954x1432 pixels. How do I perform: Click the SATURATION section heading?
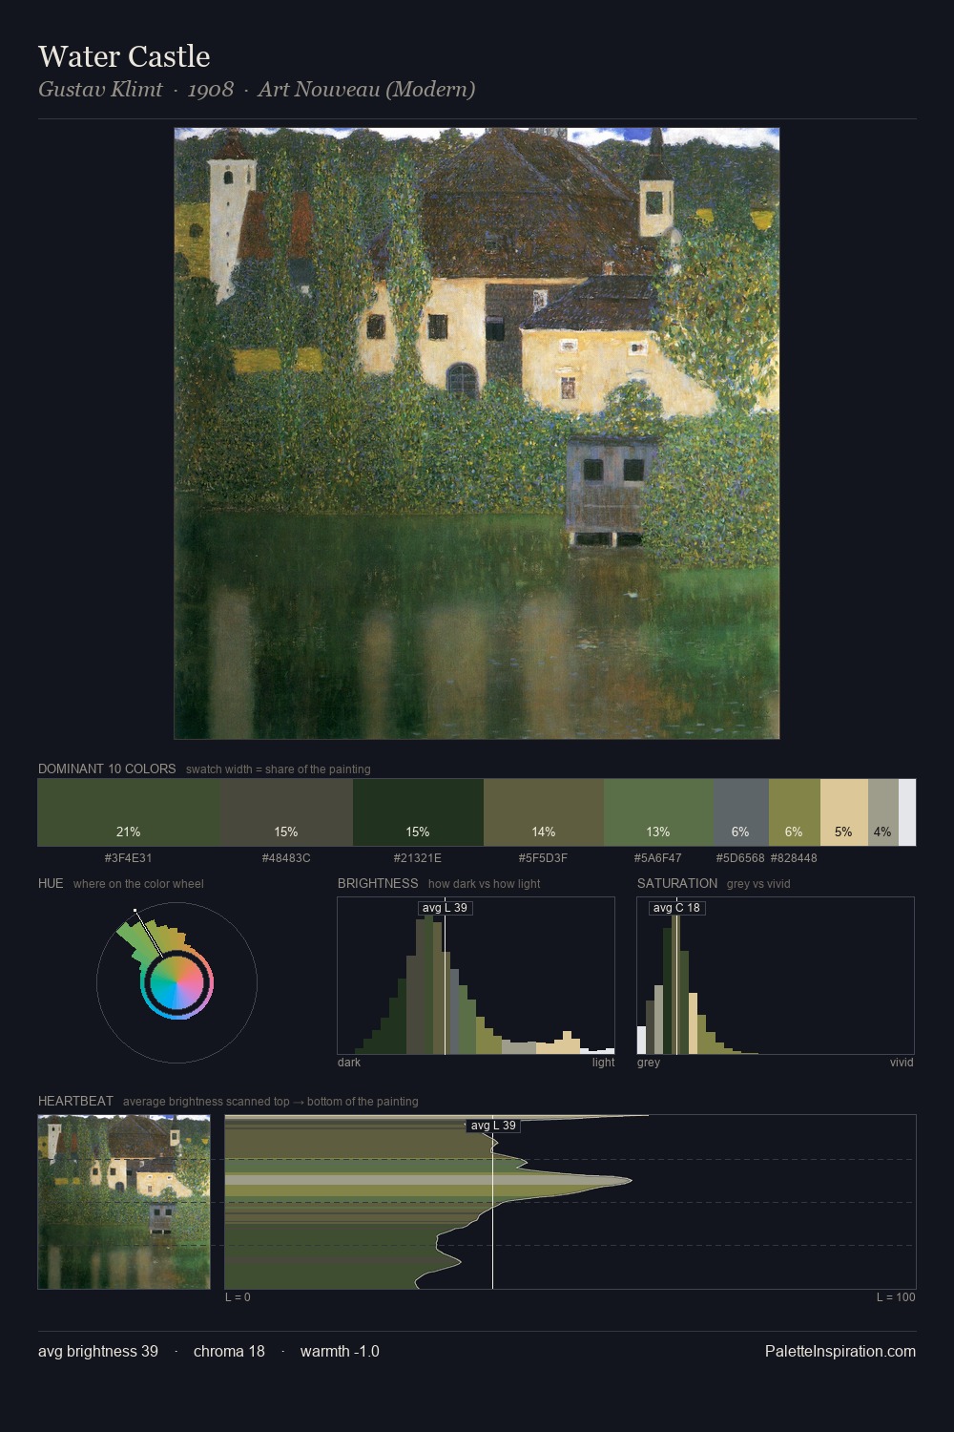click(x=677, y=884)
